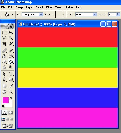Click the magenta foreground color swatch
The height and width of the screenshot is (133, 121).
(5, 100)
